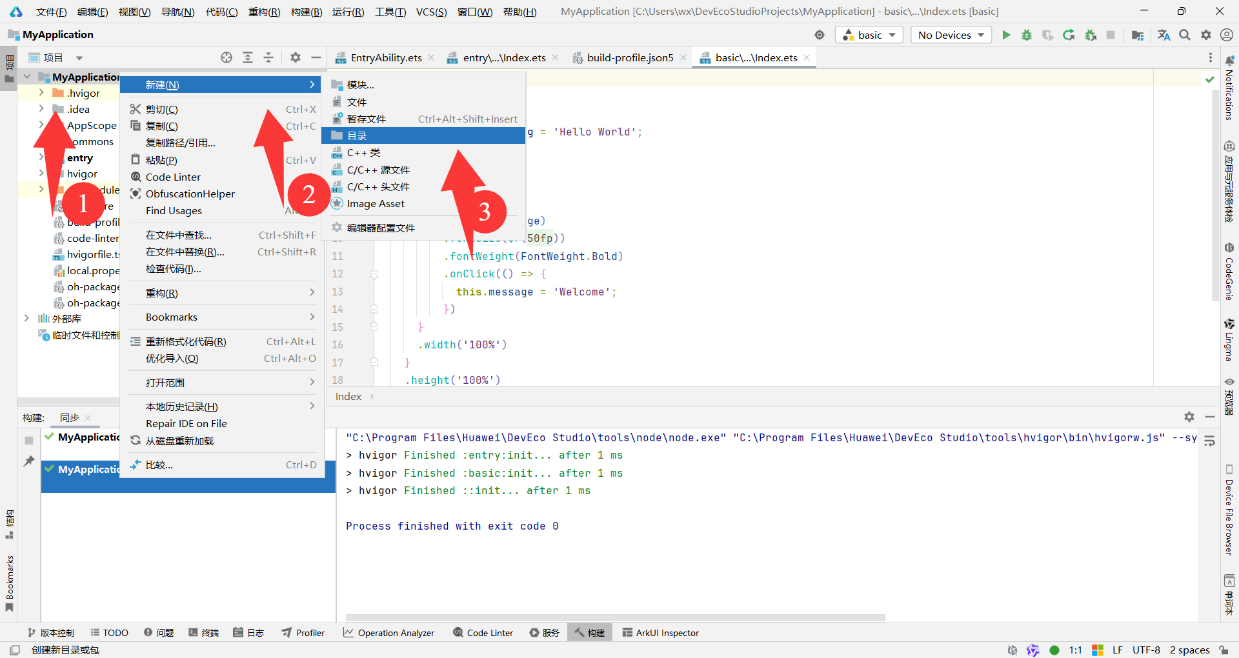Click Collapse All icon in project panel

(268, 57)
